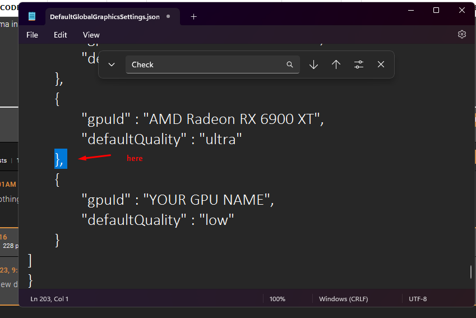This screenshot has height=318, width=476.
Task: Open find options sliders icon
Action: tap(358, 64)
